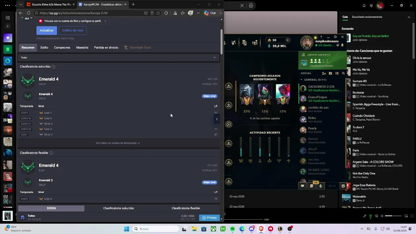This screenshot has height=234, width=416.
Task: Open the League client chat bubble icon
Action: pos(303,186)
